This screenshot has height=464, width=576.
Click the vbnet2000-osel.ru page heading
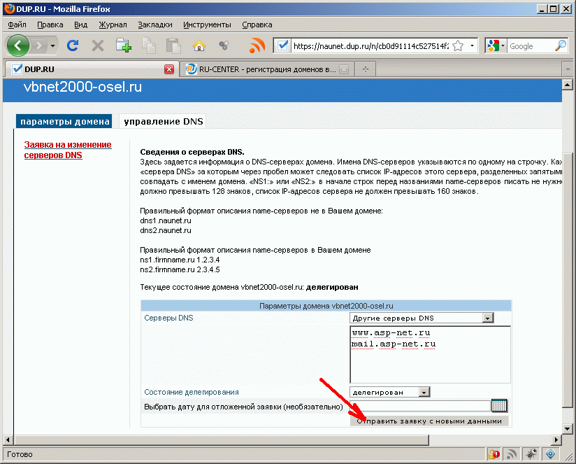[82, 87]
